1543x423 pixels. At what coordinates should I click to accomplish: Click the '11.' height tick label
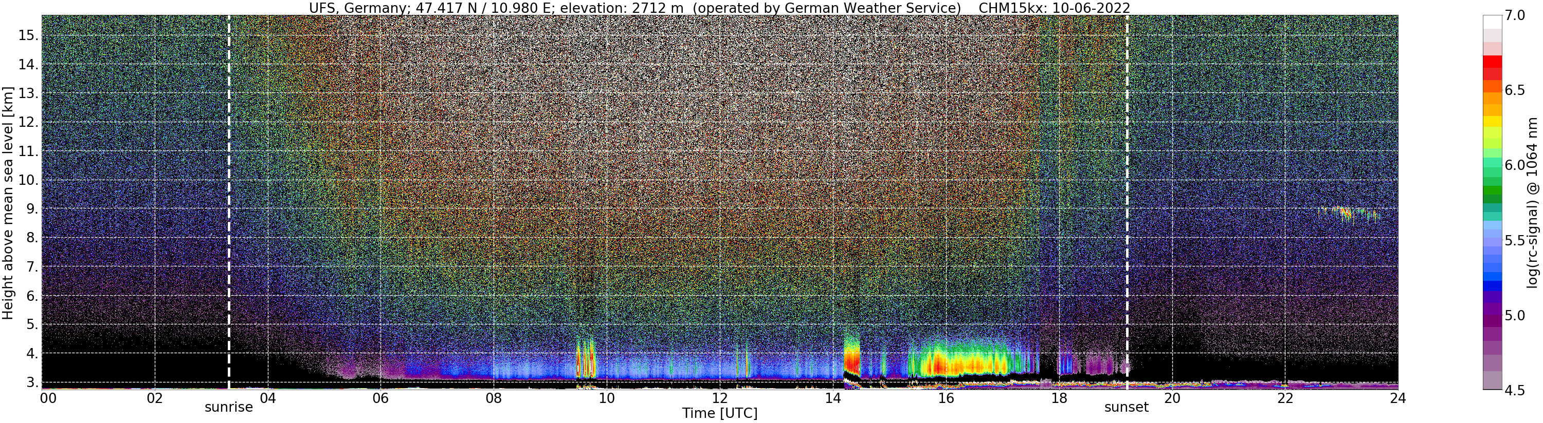28,151
